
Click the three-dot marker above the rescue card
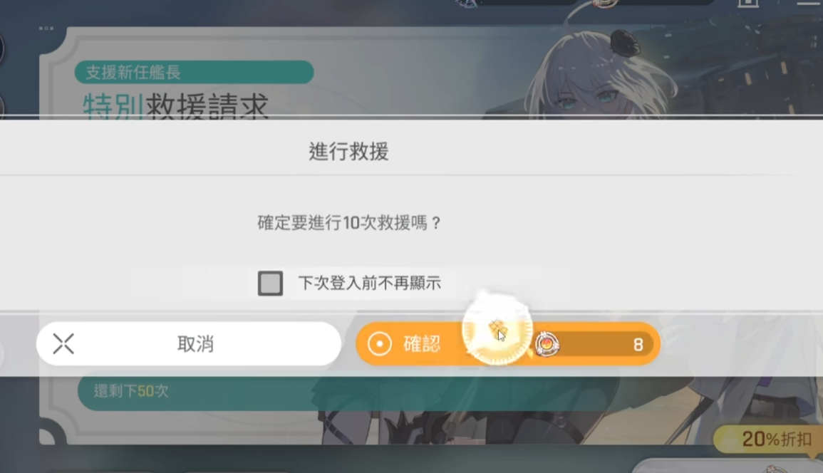(x=46, y=28)
